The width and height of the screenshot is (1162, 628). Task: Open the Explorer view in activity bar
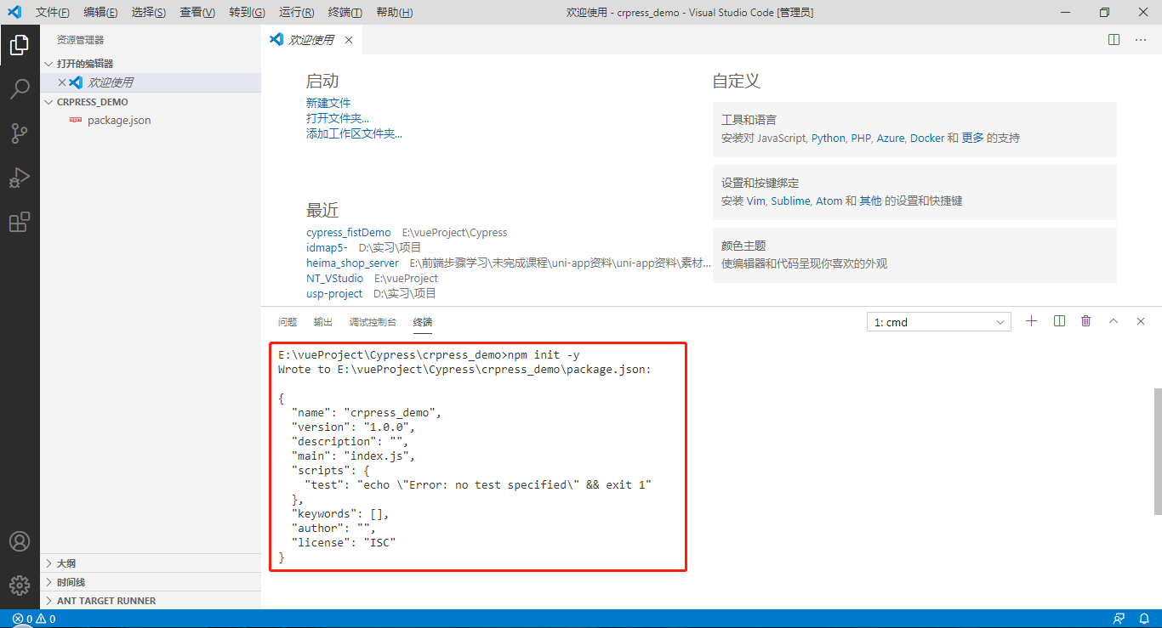[x=20, y=45]
